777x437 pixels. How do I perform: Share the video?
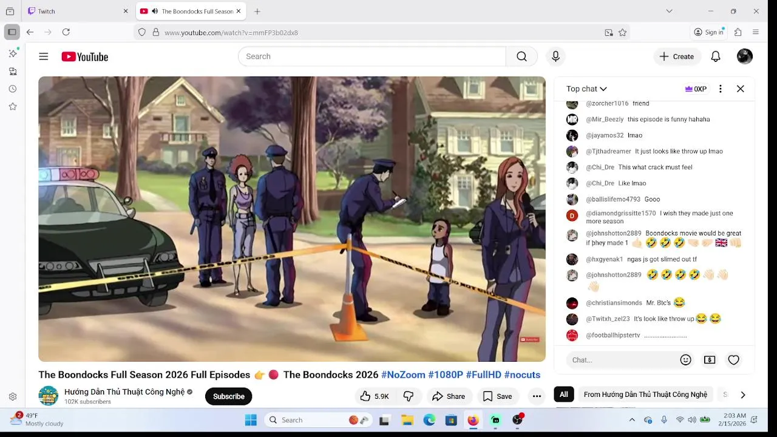[x=449, y=396]
